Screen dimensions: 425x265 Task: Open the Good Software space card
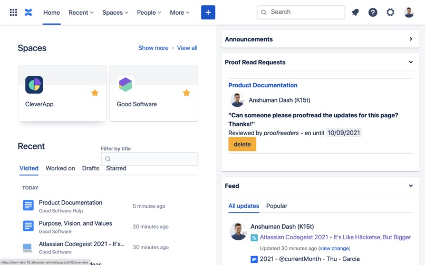tap(153, 93)
